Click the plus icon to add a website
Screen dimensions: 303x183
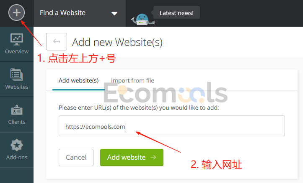[x=17, y=13]
